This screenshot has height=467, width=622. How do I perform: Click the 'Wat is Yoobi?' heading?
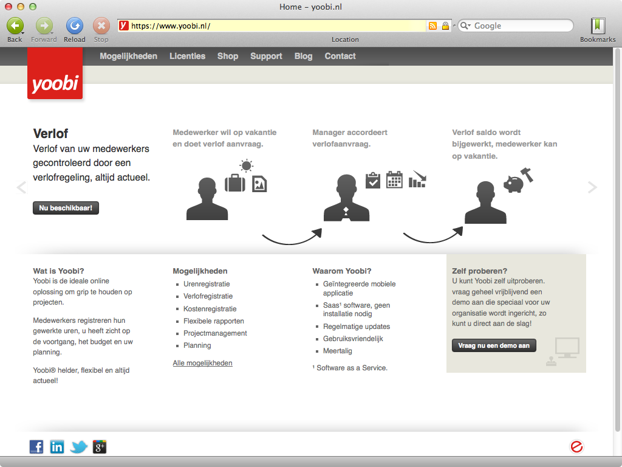point(59,271)
